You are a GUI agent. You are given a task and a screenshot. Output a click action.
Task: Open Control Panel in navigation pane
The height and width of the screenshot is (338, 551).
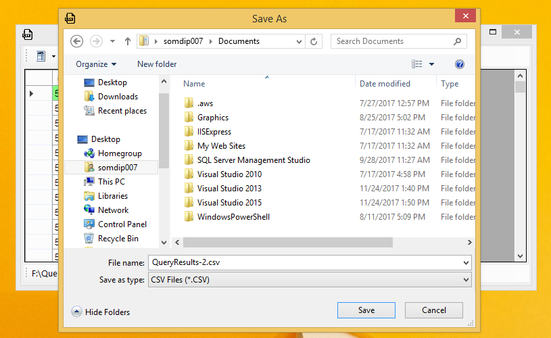(115, 224)
